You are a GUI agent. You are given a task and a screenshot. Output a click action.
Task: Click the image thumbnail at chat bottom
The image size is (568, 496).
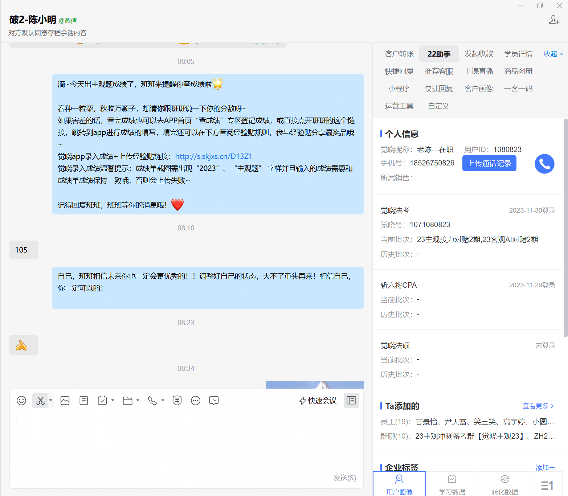[x=315, y=385]
